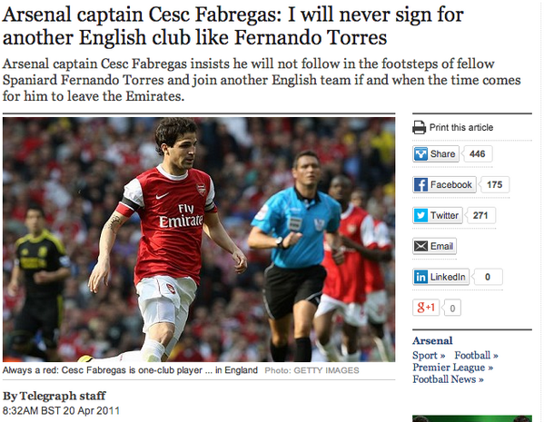Viewport: 544px width, 422px height.
Task: Click the Cesc Fabregas article photo
Action: coord(199,240)
